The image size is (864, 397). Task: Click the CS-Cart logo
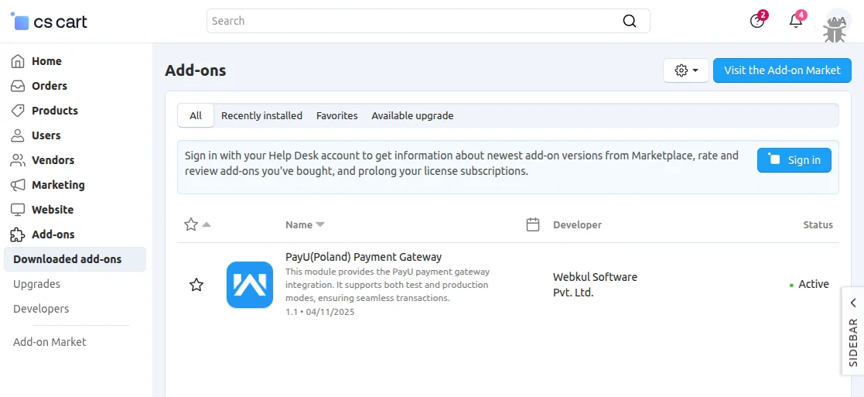click(x=49, y=22)
